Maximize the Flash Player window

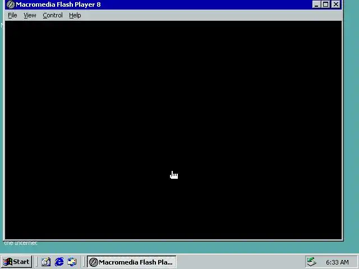pyautogui.click(x=325, y=4)
